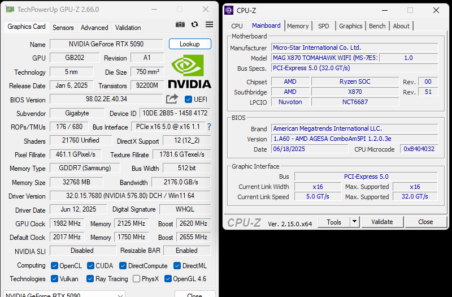Click the Bus Interface question mark
The width and height of the screenshot is (452, 297).
click(209, 127)
